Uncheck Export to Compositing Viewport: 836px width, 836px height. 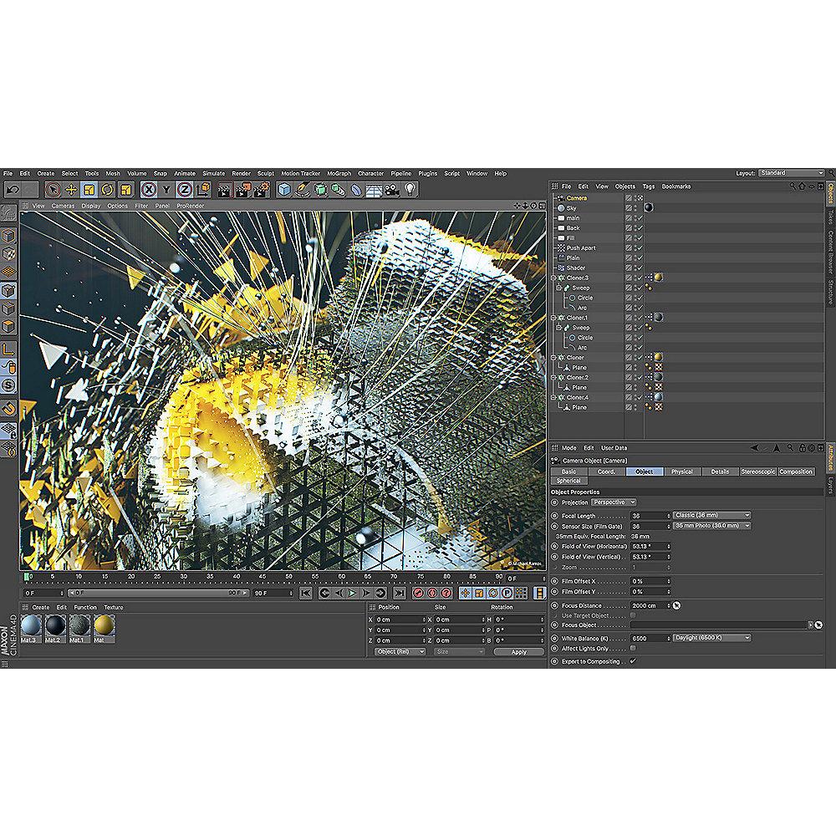pos(633,661)
